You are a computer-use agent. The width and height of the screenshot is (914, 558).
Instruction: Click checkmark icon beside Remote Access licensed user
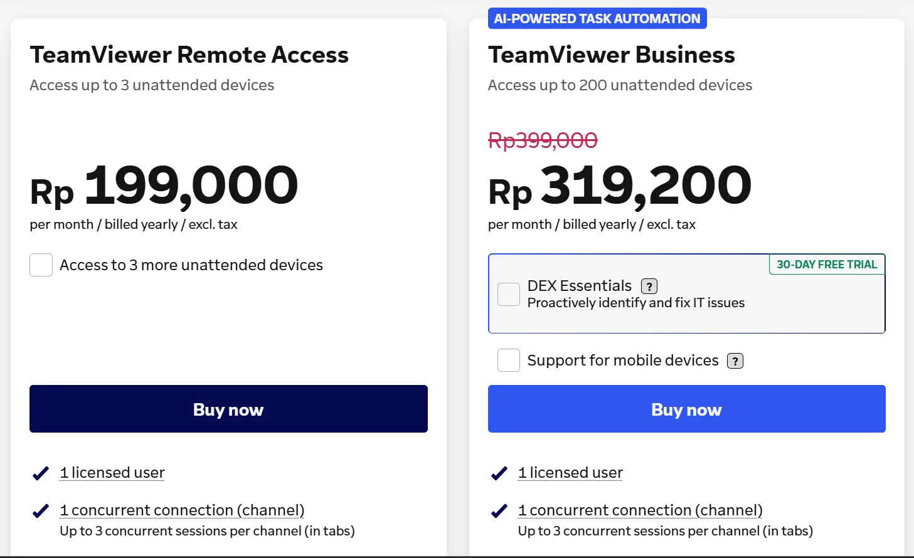coord(41,473)
